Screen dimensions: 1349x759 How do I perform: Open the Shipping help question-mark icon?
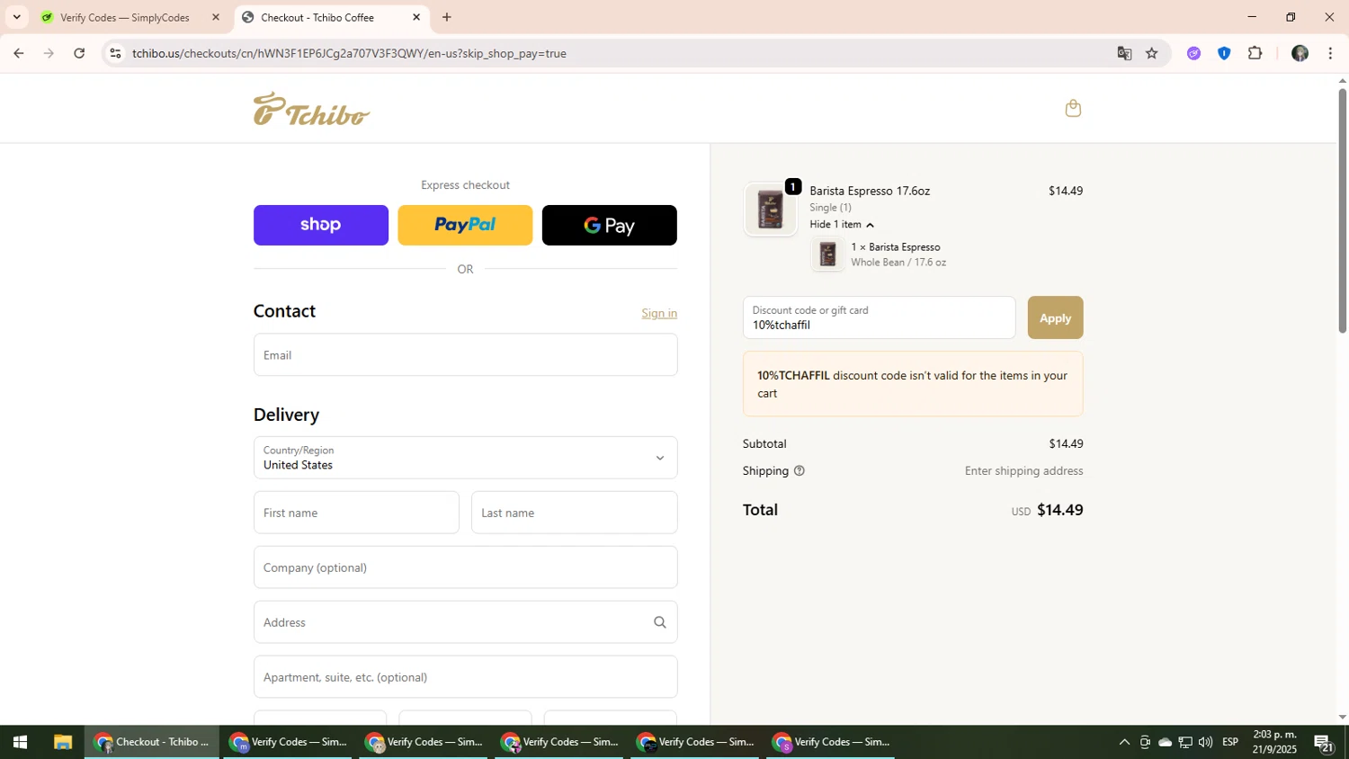(x=799, y=471)
